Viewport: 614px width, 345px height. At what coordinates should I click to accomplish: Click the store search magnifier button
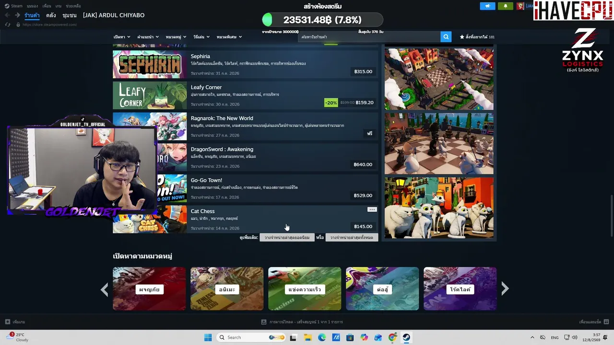pos(446,37)
